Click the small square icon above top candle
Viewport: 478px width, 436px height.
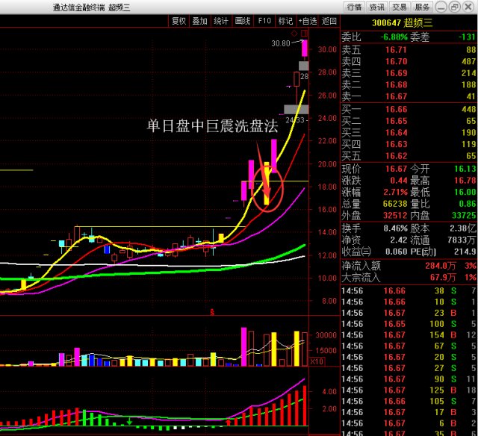coord(294,34)
